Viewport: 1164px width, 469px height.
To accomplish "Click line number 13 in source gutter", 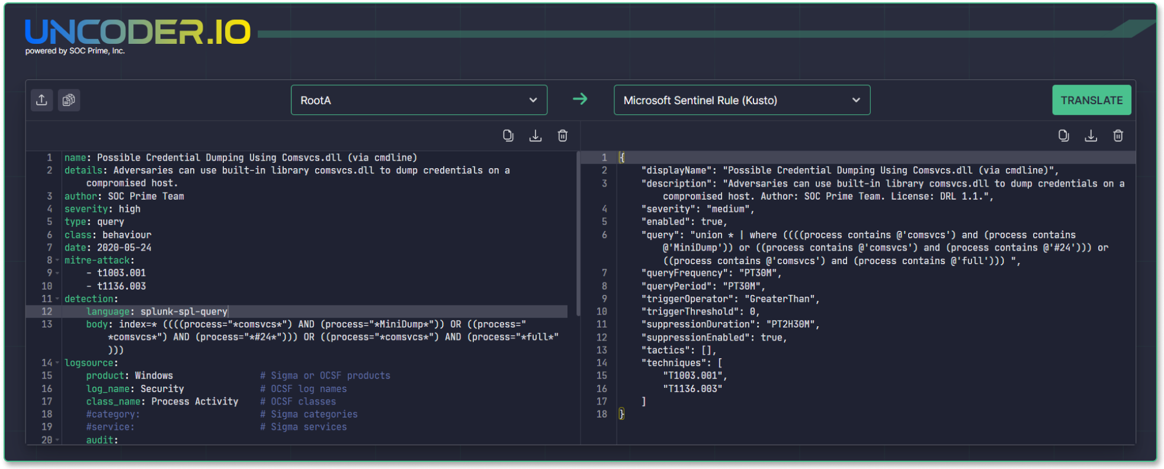I will click(47, 325).
